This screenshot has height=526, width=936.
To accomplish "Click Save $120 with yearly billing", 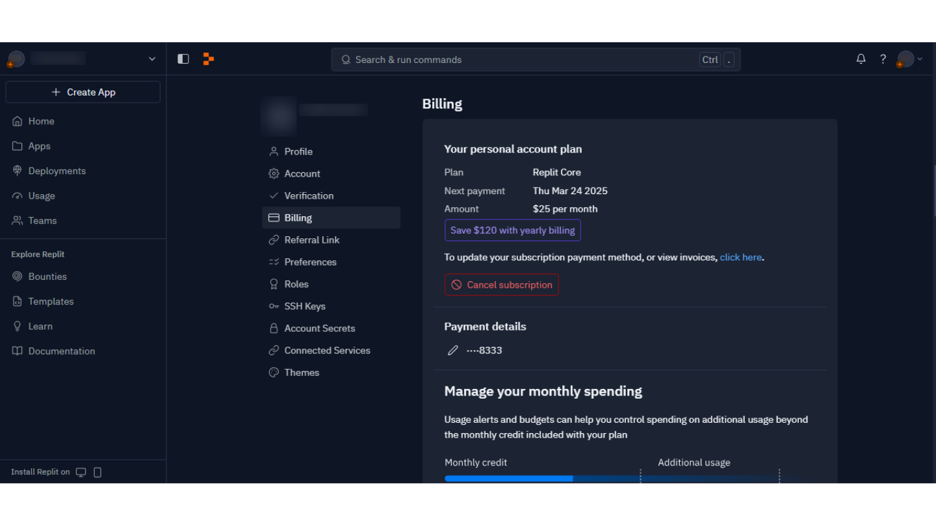I will (512, 231).
